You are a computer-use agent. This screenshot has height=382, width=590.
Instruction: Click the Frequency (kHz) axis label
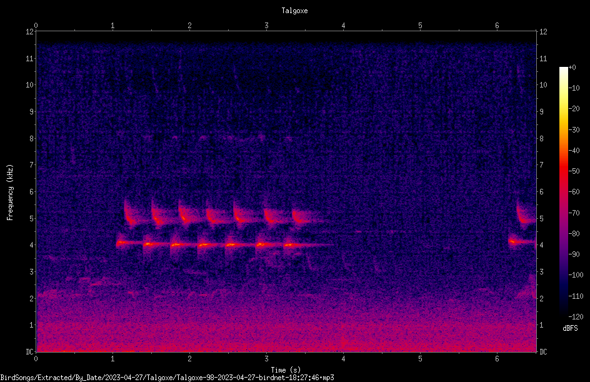pyautogui.click(x=10, y=193)
